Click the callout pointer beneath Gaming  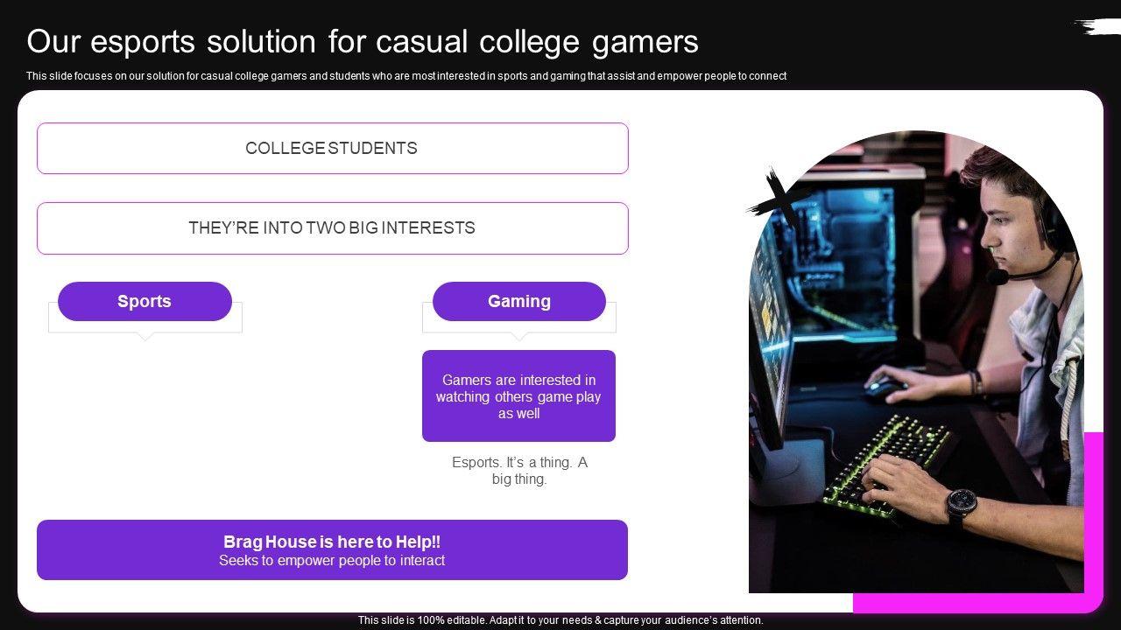[519, 336]
